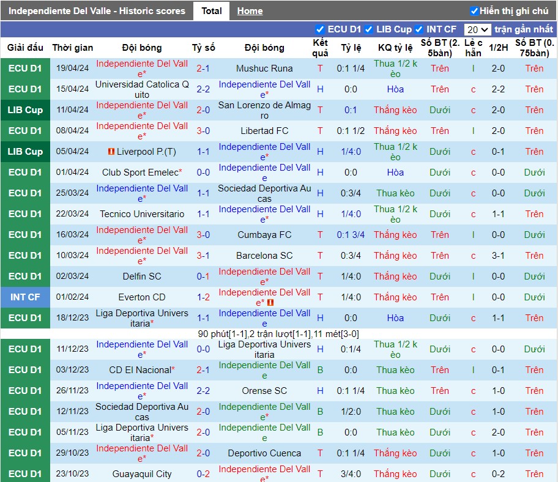
Task: Click Thua kèo in CD El Nacional row
Action: pyautogui.click(x=395, y=370)
